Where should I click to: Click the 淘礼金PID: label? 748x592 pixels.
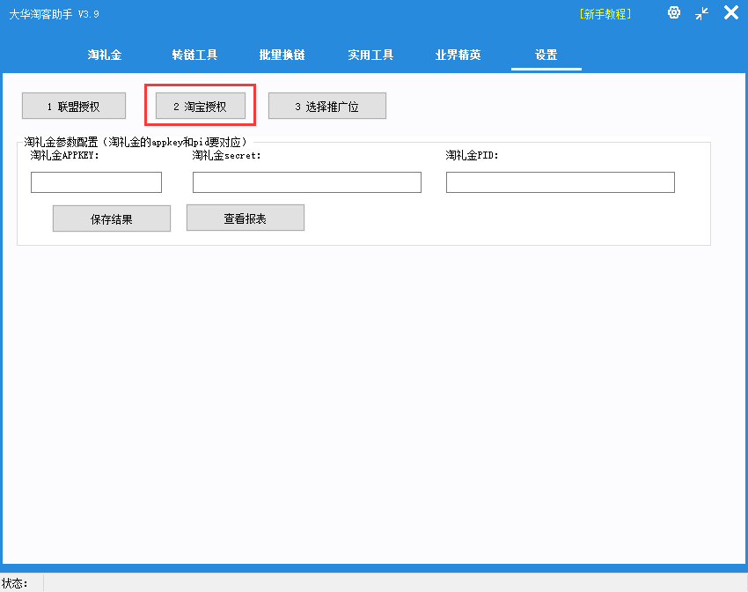tap(472, 155)
